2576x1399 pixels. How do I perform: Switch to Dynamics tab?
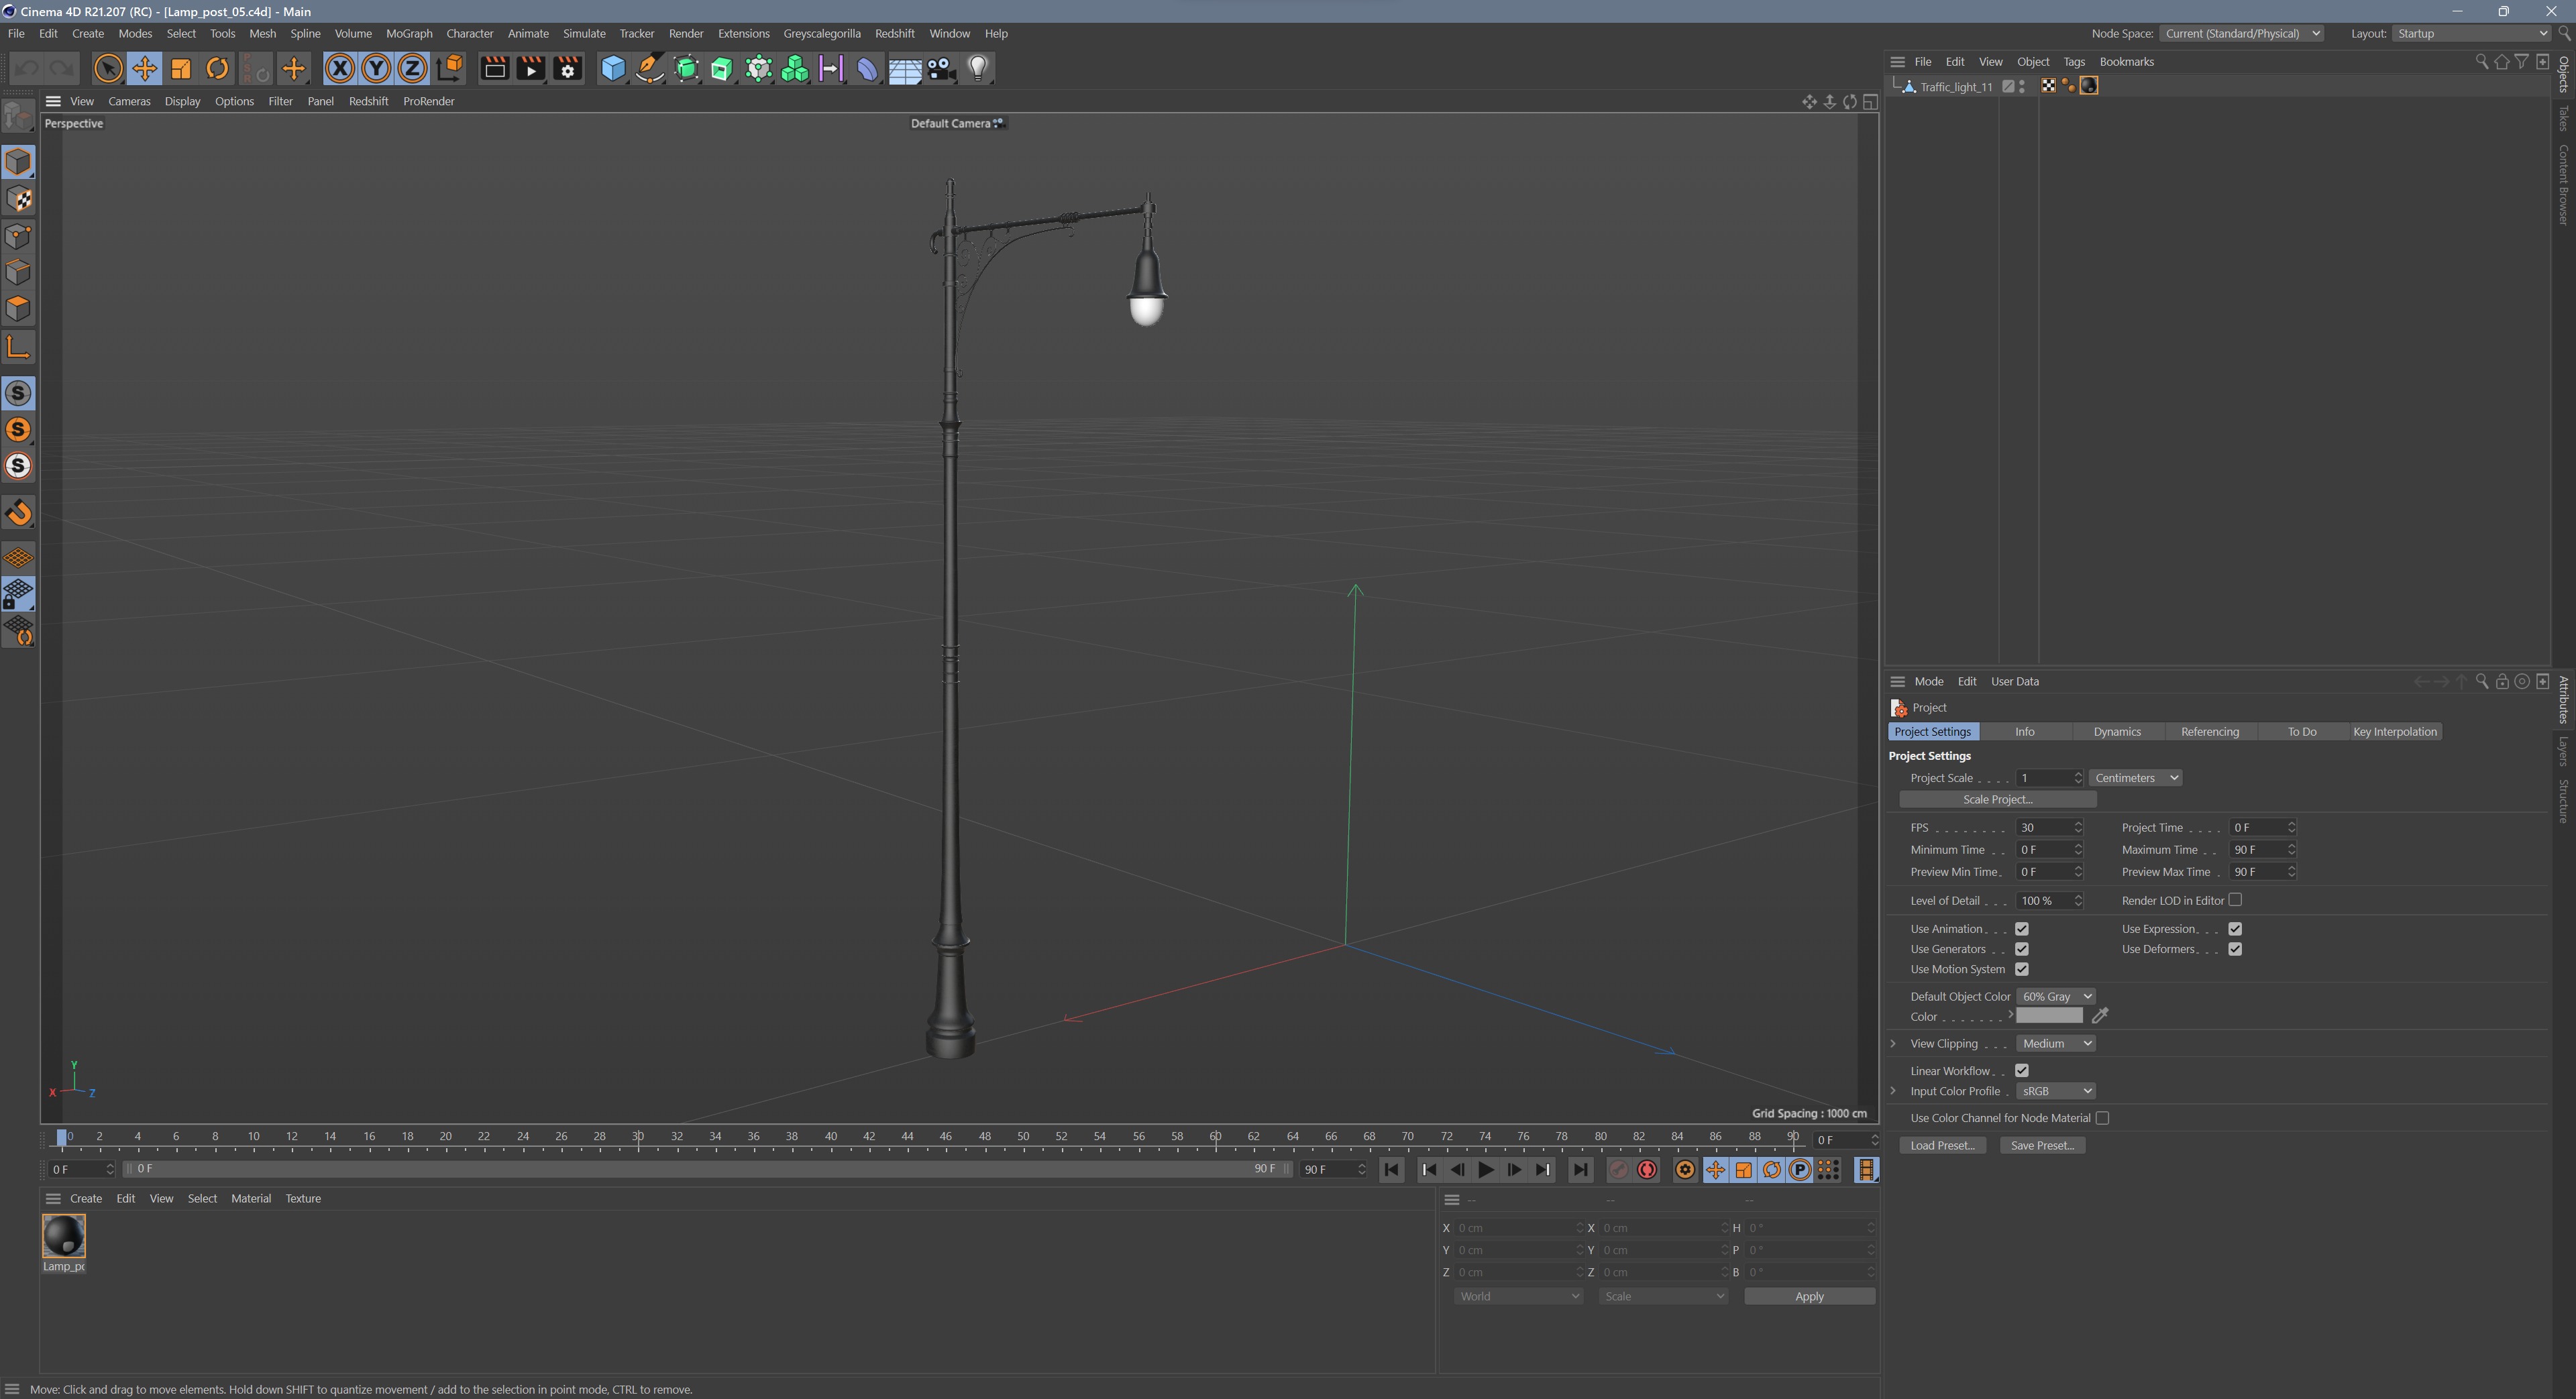tap(2117, 732)
